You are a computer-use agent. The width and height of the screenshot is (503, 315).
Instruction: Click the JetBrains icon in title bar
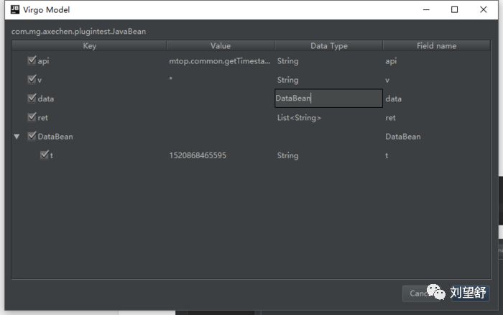(x=15, y=9)
